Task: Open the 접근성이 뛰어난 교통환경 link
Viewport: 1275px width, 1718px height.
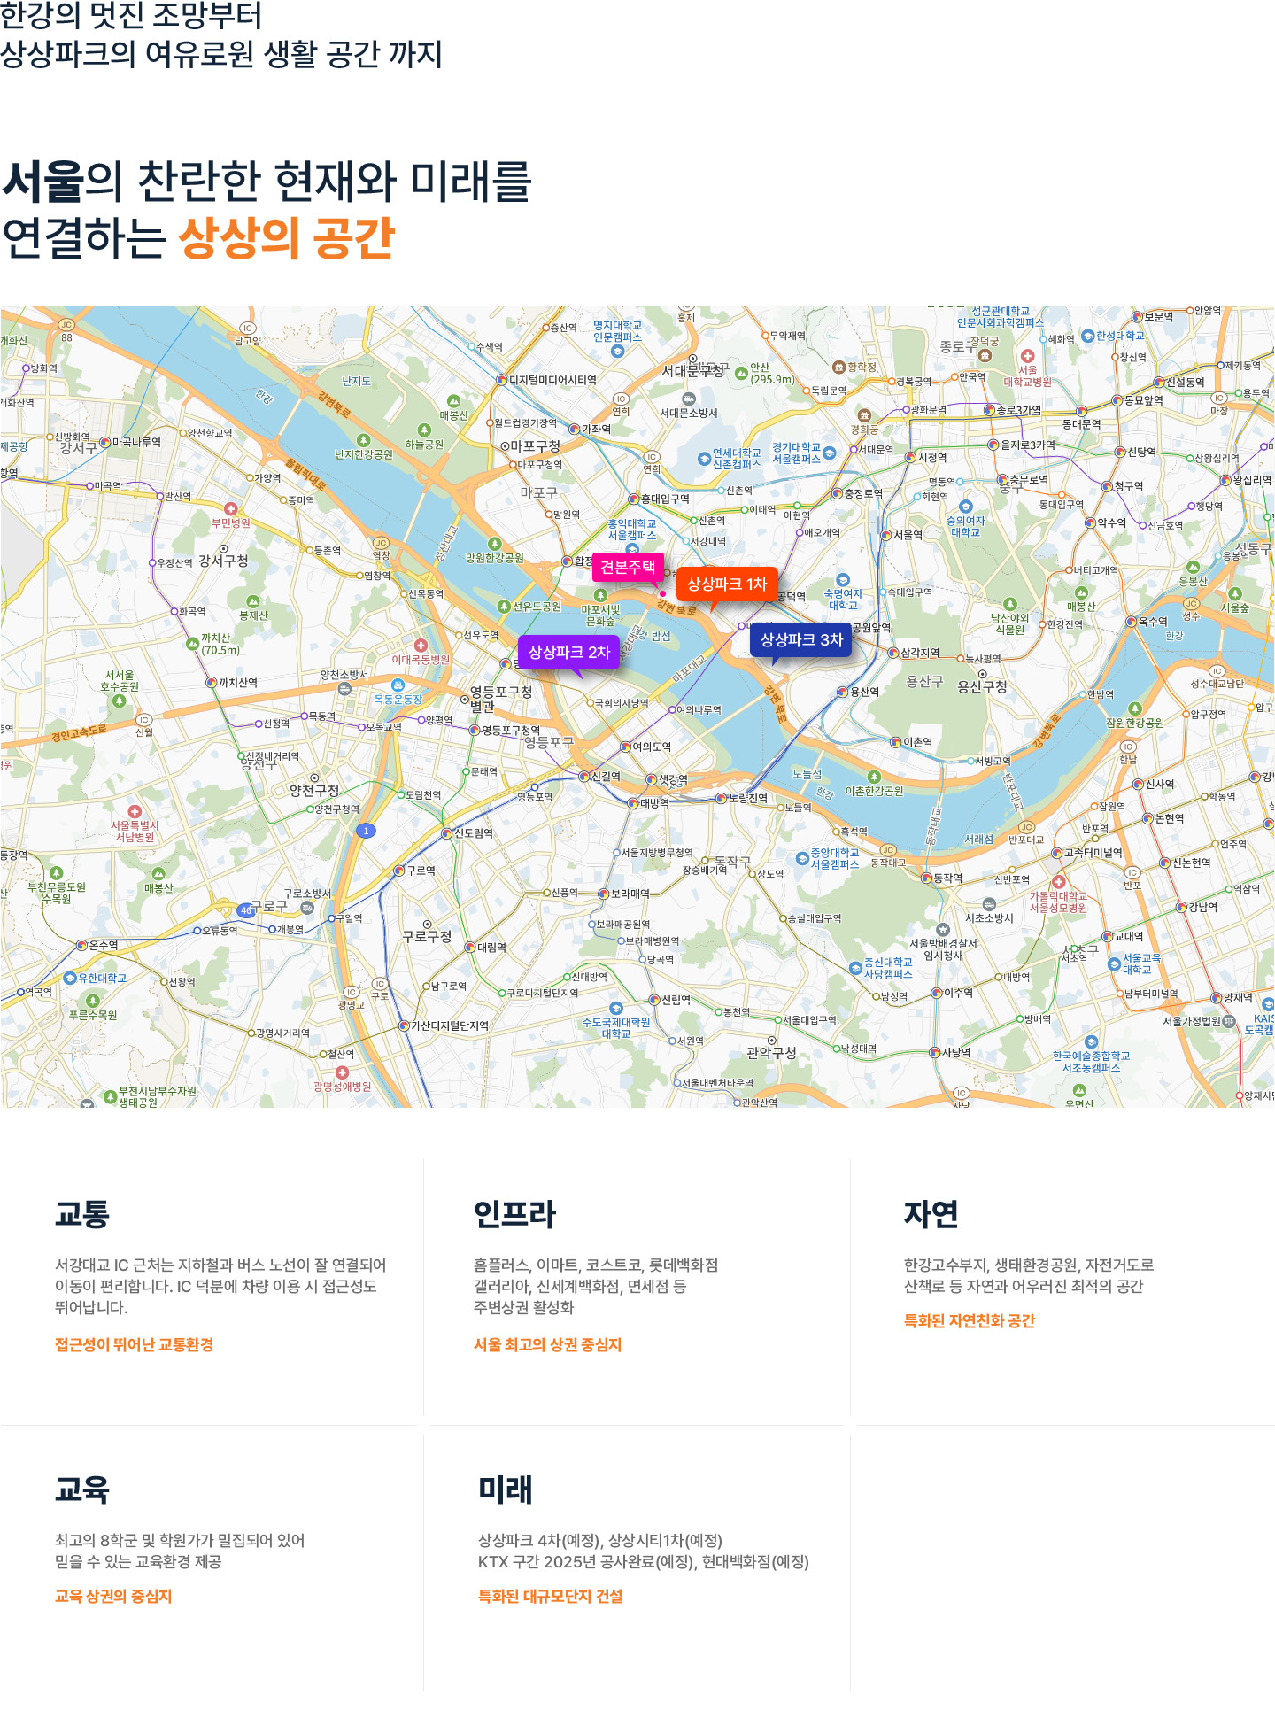Action: click(135, 1344)
